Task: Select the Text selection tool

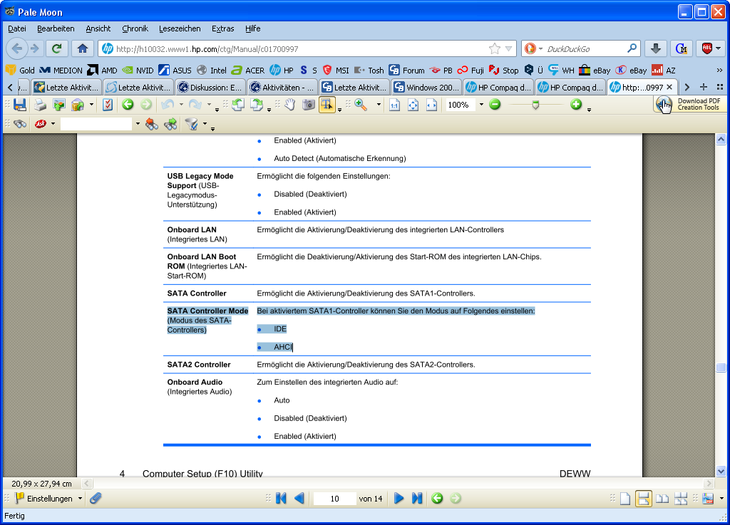Action: [x=327, y=105]
